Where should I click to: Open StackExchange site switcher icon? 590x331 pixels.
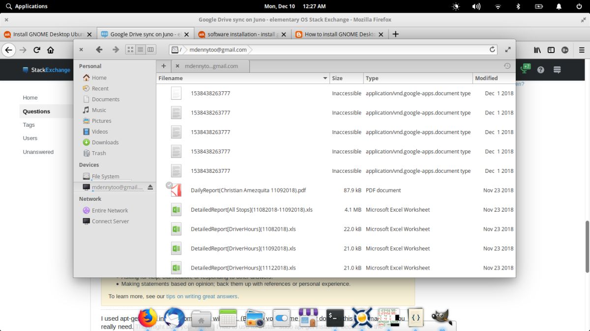click(557, 70)
